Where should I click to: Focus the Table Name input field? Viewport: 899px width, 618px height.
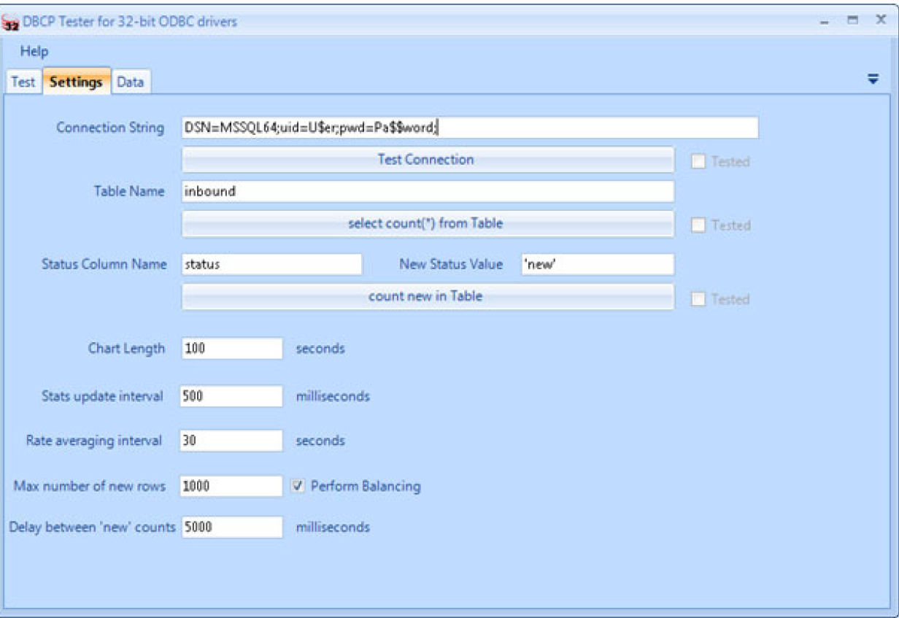point(427,192)
